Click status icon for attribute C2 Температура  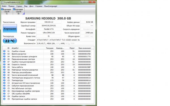(x=4, y=80)
